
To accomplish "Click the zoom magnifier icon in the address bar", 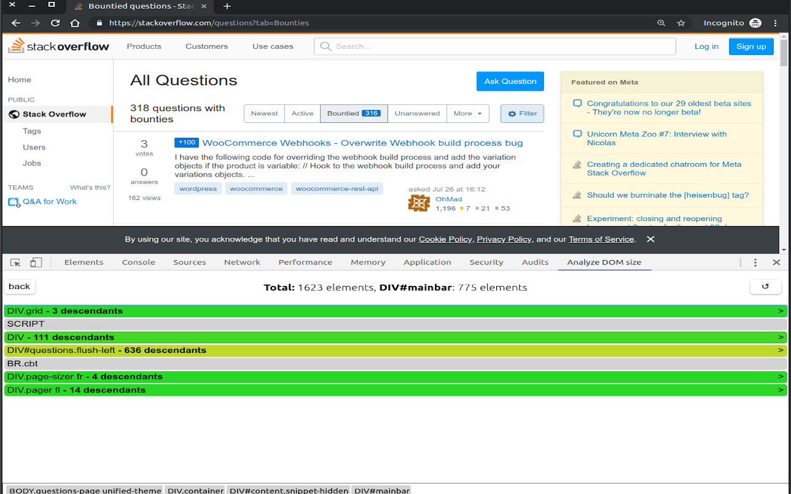I will point(661,23).
